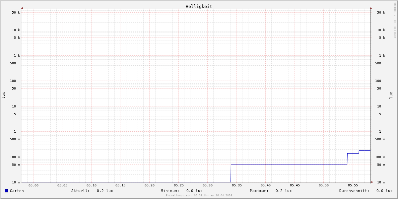Viewport: 398px width, 199px height.
Task: Click the '50 k' label on the left axis
Action: click(16, 13)
